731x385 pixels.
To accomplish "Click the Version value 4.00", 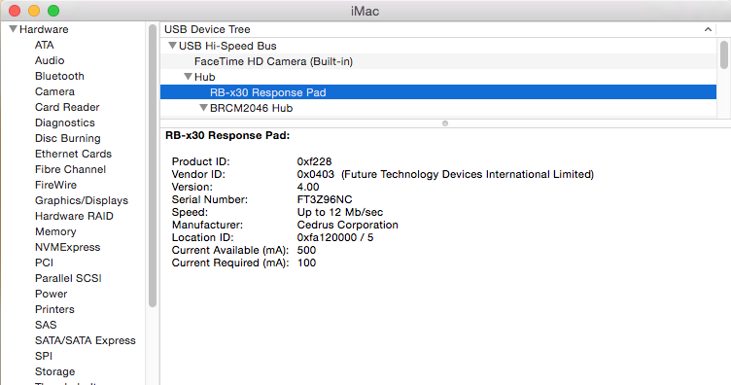I will click(308, 187).
